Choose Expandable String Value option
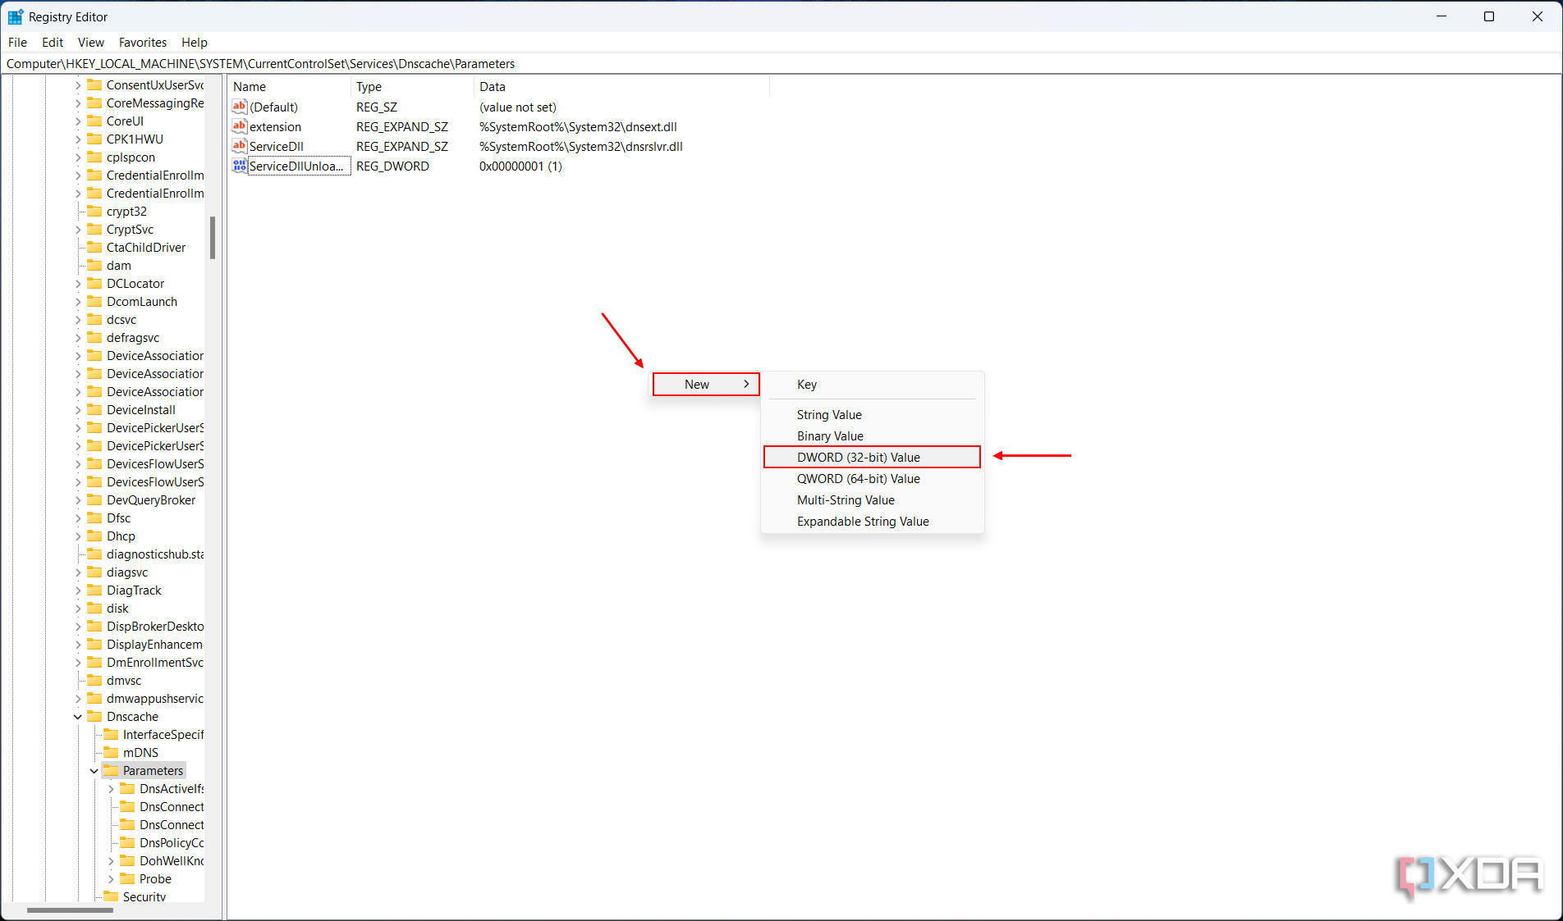This screenshot has width=1563, height=921. click(872, 522)
